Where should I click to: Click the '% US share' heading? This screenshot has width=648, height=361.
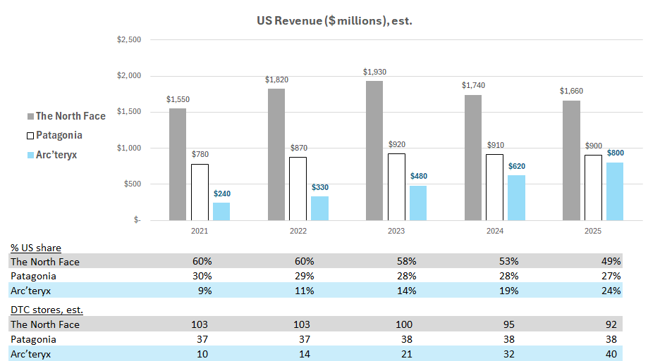(x=36, y=248)
